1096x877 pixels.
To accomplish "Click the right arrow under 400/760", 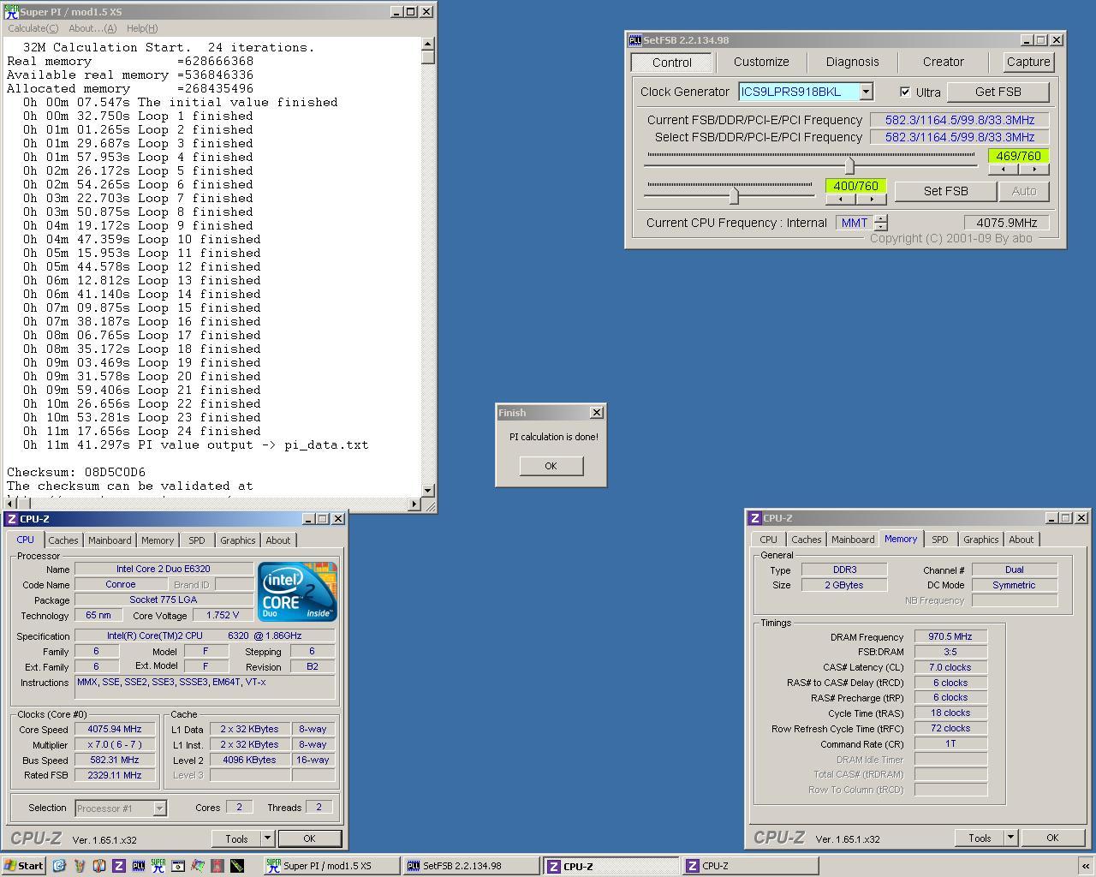I will click(x=871, y=199).
